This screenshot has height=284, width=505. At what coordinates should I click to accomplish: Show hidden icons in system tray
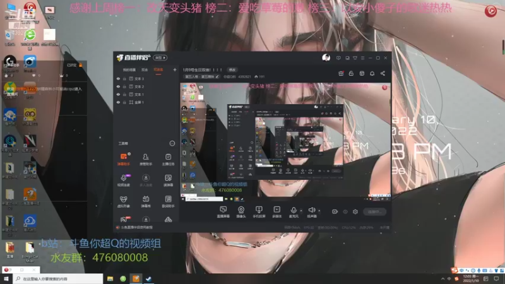tap(443, 278)
